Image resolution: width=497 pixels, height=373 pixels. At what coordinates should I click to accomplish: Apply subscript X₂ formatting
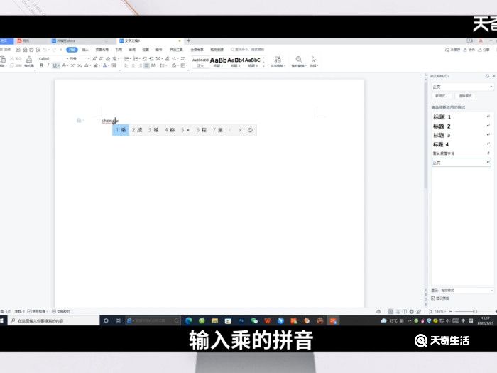coord(80,65)
